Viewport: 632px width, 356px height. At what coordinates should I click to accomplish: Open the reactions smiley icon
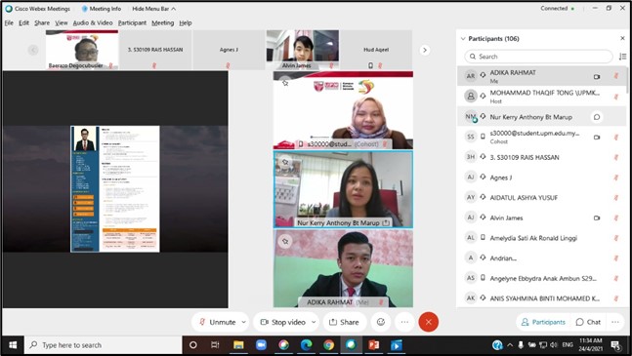[381, 322]
